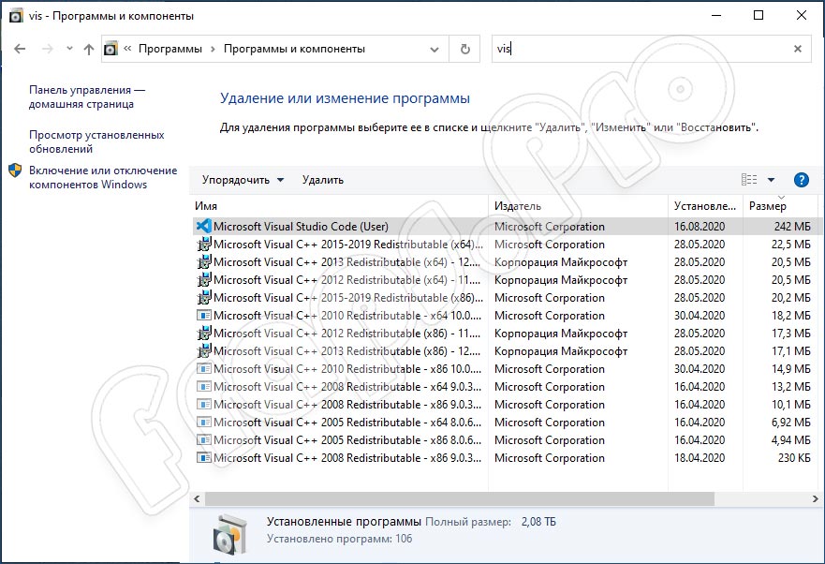Sort by the Издатель column header
Screen dimensions: 825x564
click(578, 206)
